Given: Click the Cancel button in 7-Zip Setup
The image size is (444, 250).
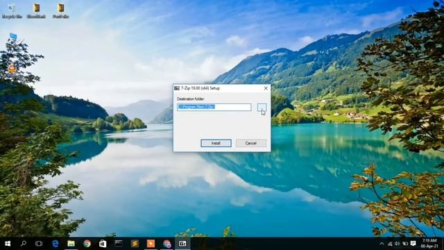Looking at the screenshot, I should (x=251, y=143).
